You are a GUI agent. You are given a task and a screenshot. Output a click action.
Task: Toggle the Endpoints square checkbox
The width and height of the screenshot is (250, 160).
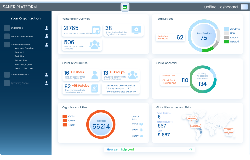7,28
